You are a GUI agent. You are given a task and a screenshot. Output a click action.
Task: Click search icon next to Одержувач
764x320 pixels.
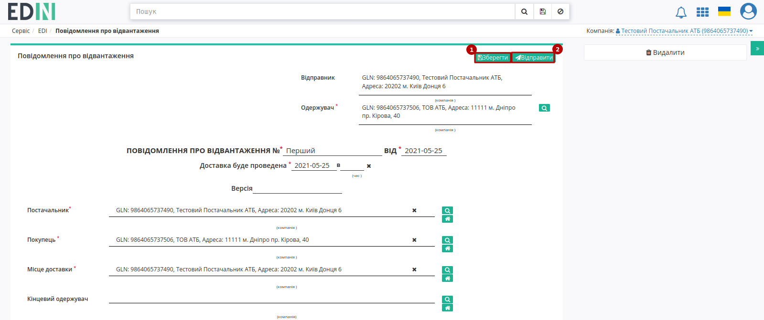pos(544,108)
